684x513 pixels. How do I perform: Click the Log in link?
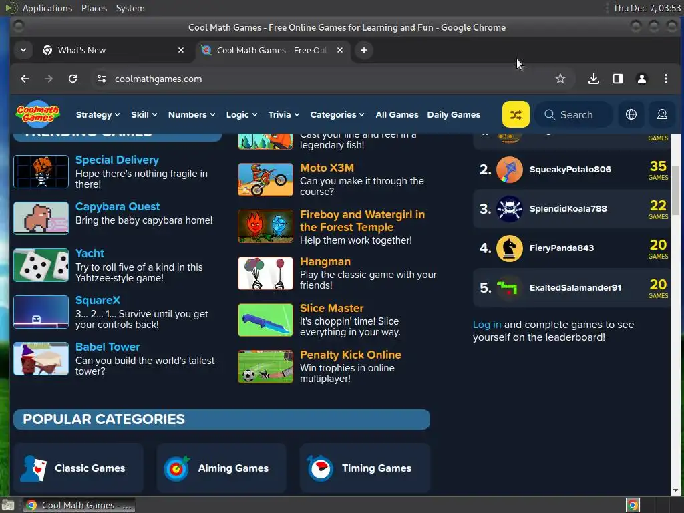click(x=487, y=325)
